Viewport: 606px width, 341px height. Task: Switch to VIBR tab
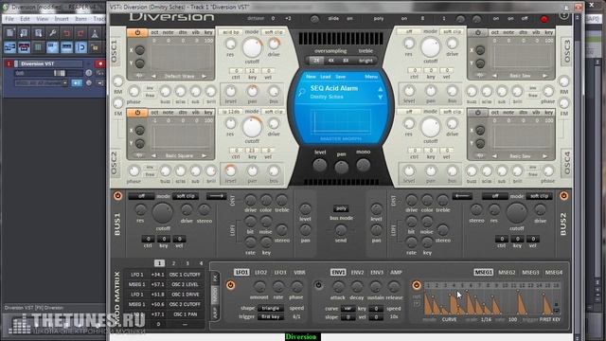pyautogui.click(x=299, y=273)
